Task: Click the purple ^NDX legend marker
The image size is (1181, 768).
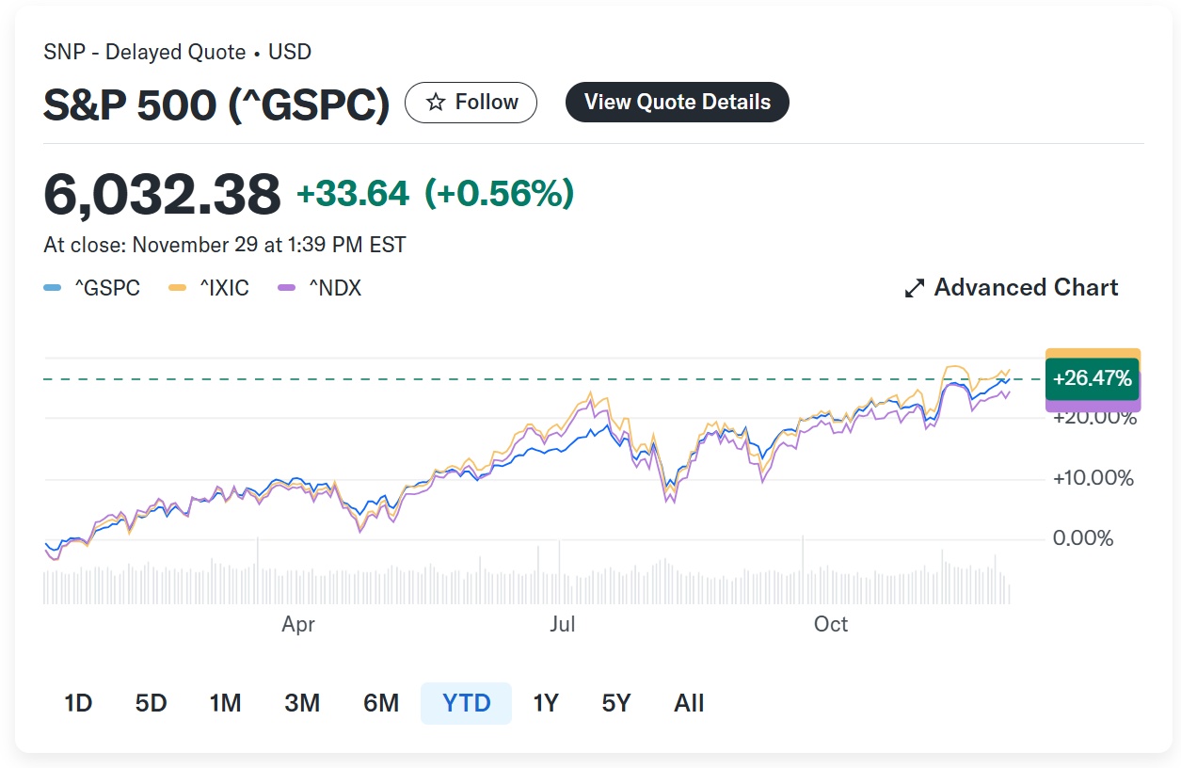Action: [288, 288]
